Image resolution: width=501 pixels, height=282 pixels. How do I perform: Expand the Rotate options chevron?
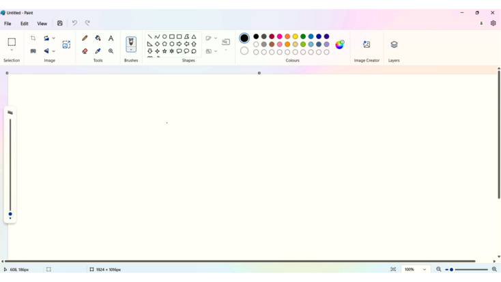click(54, 38)
